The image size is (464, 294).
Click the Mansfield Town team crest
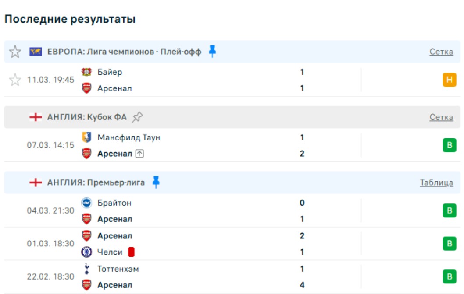click(87, 137)
